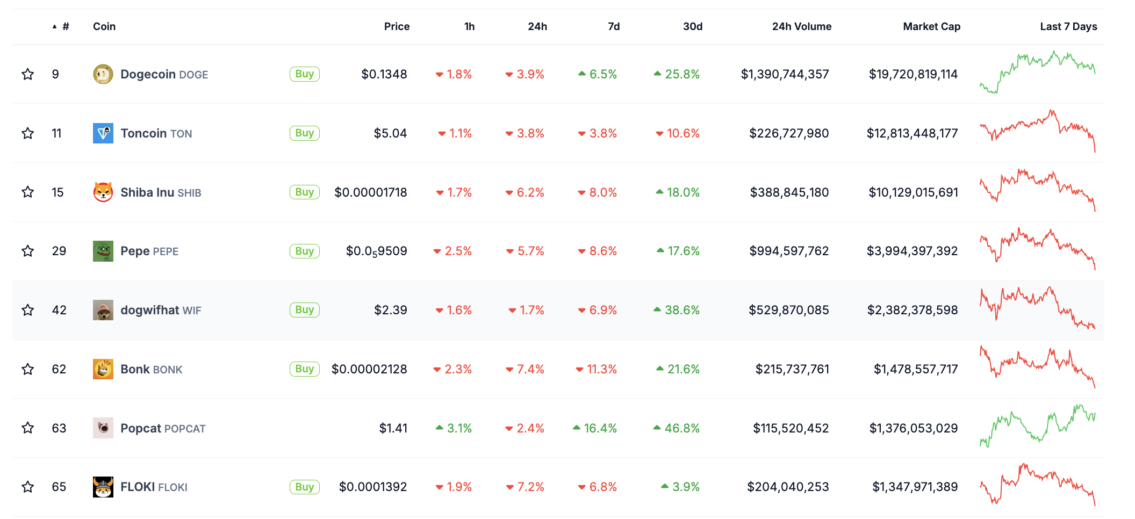Click Dogecoin's price $0.1348
1135x519 pixels.
[384, 74]
